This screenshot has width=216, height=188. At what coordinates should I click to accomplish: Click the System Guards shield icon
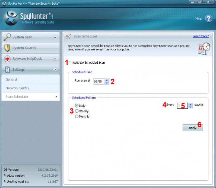pyautogui.click(x=7, y=48)
